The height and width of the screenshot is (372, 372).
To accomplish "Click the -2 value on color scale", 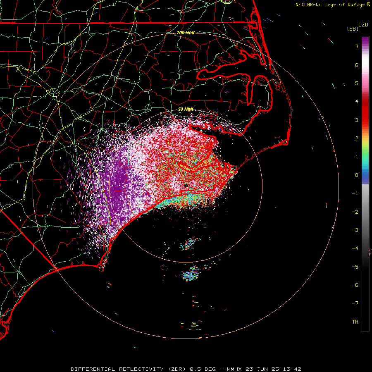I will coord(355,212).
